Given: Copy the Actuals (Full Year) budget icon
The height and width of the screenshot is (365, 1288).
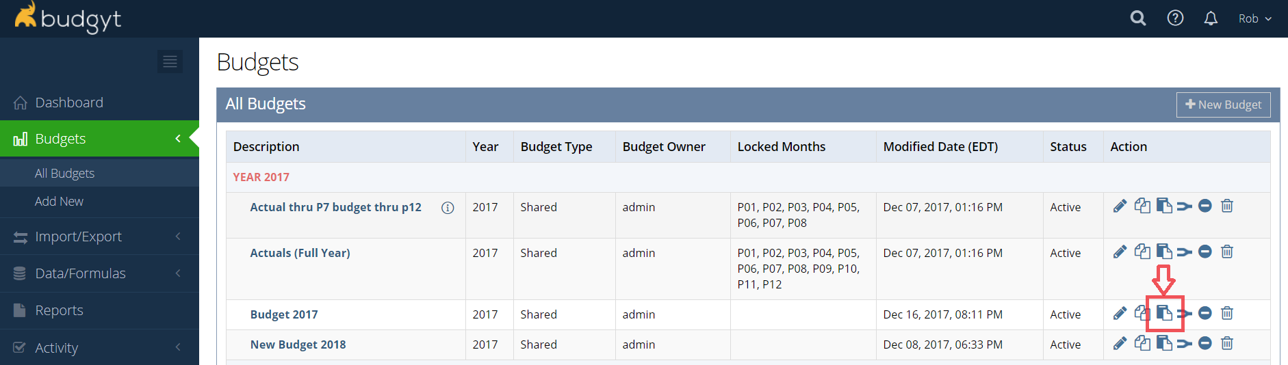Looking at the screenshot, I should pyautogui.click(x=1142, y=252).
